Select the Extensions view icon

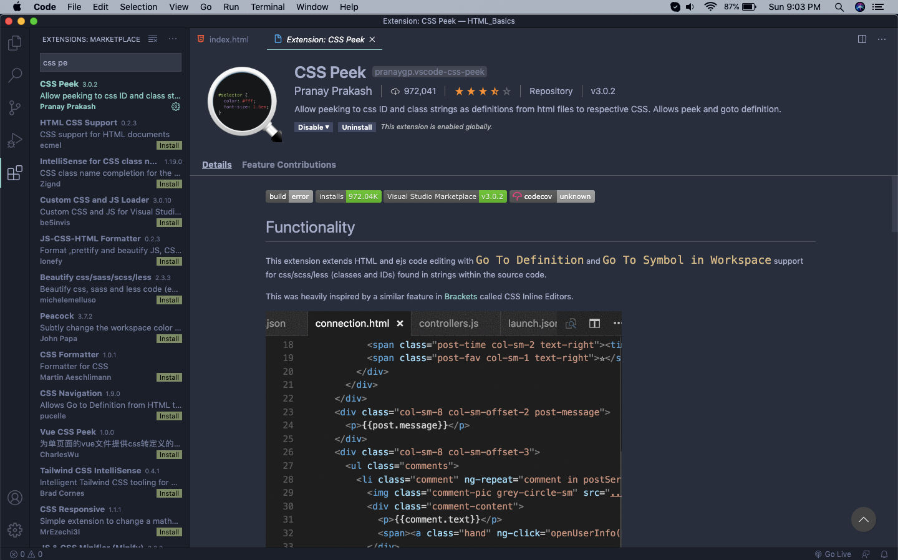tap(15, 173)
